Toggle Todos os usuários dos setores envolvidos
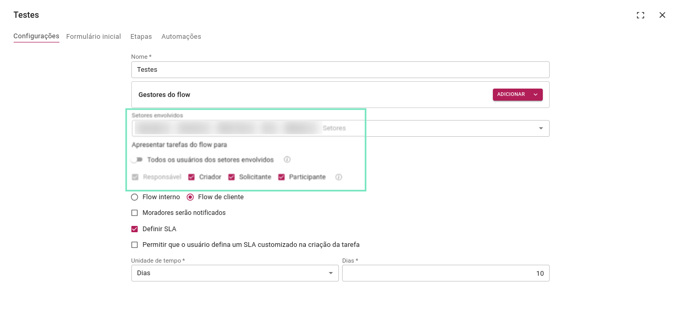681x325 pixels. 137,160
